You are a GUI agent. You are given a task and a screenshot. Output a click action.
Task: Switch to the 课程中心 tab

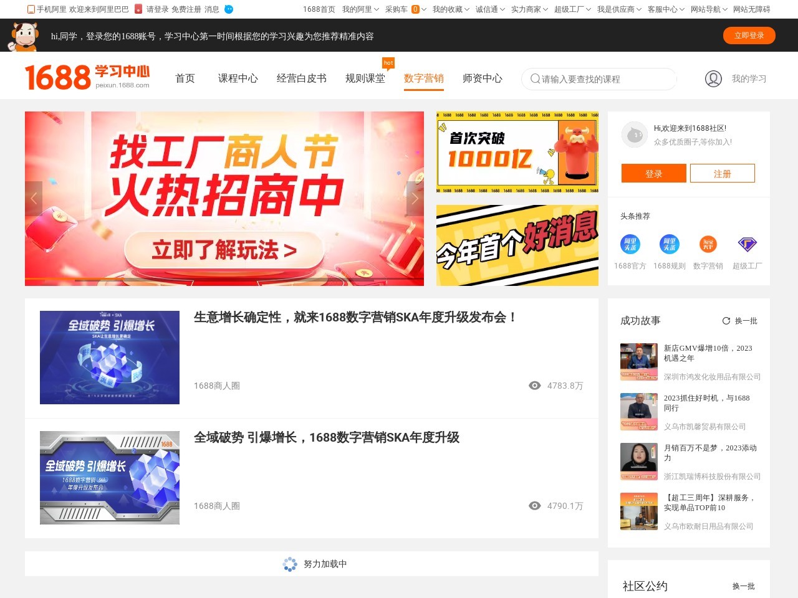pos(238,78)
